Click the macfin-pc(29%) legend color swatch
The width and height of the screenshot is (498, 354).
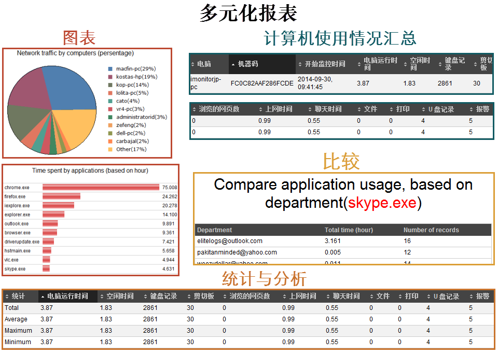pyautogui.click(x=110, y=69)
